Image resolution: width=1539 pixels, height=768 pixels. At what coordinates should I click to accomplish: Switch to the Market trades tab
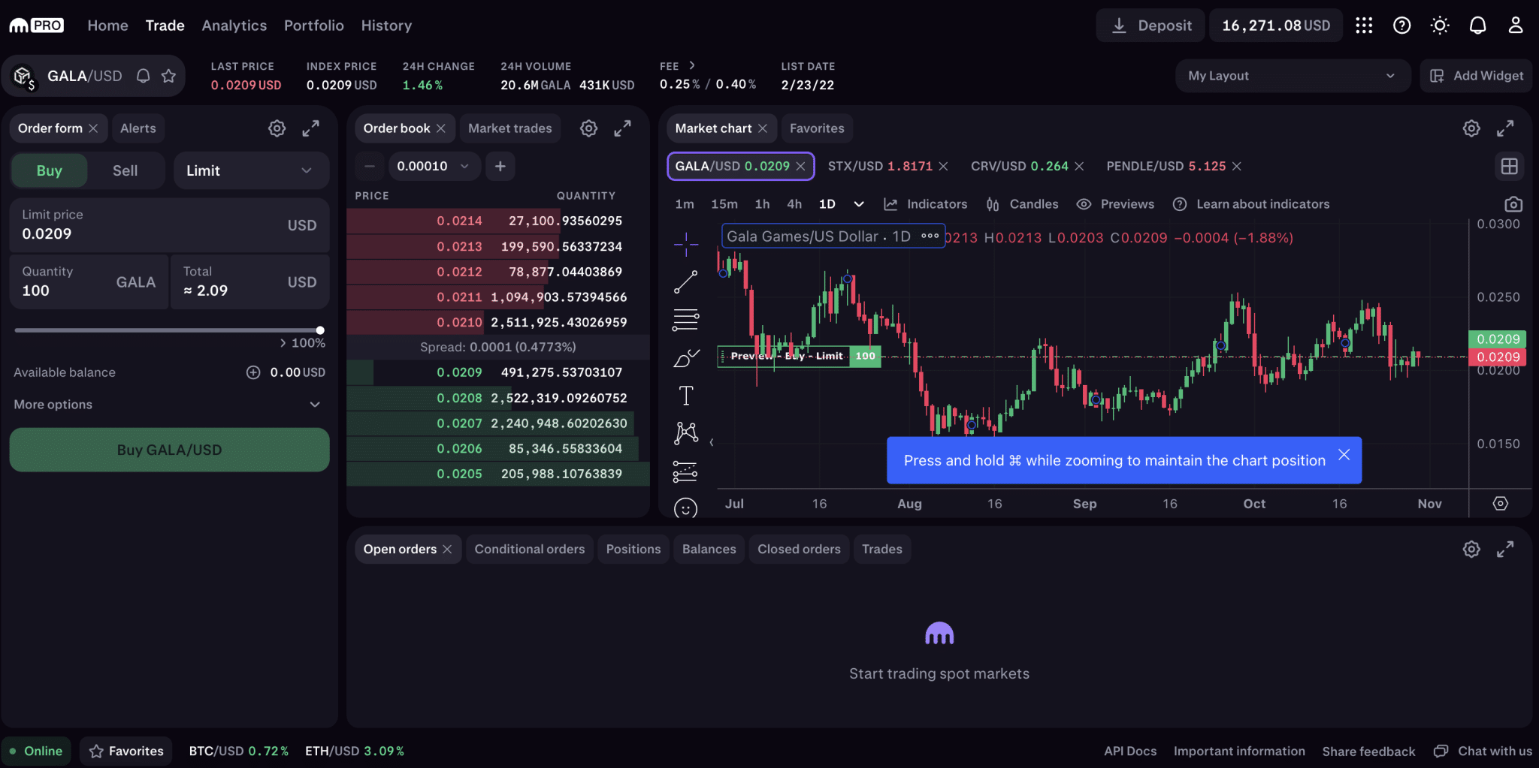510,128
